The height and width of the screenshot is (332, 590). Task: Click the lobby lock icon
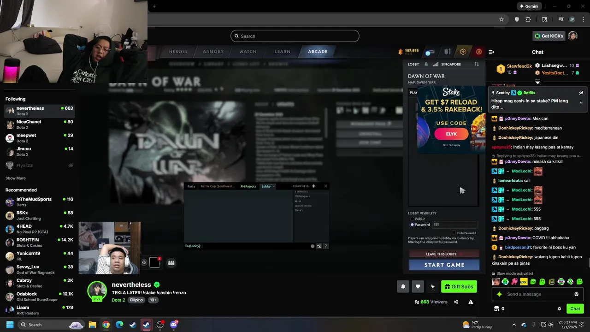coord(426,64)
